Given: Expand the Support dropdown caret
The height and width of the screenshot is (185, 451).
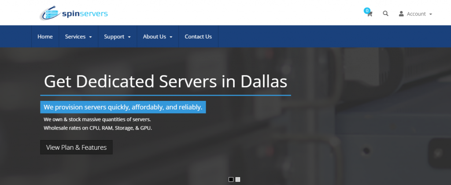Looking at the screenshot, I should [129, 37].
